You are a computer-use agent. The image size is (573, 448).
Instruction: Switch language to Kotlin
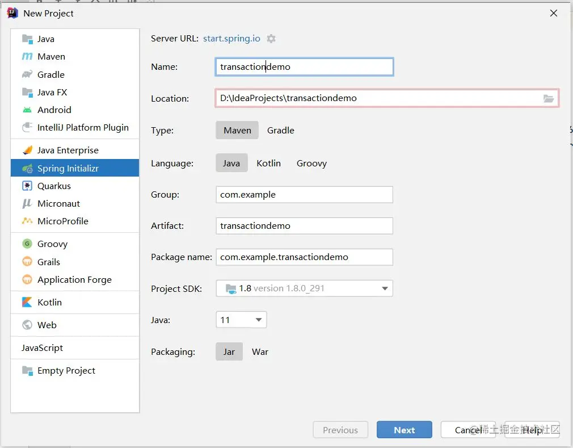click(268, 163)
